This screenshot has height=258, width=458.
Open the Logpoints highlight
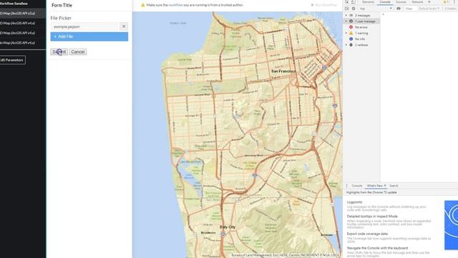[354, 202]
